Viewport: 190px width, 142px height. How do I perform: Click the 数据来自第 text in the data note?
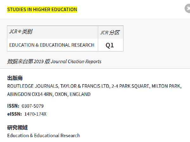click(20, 61)
